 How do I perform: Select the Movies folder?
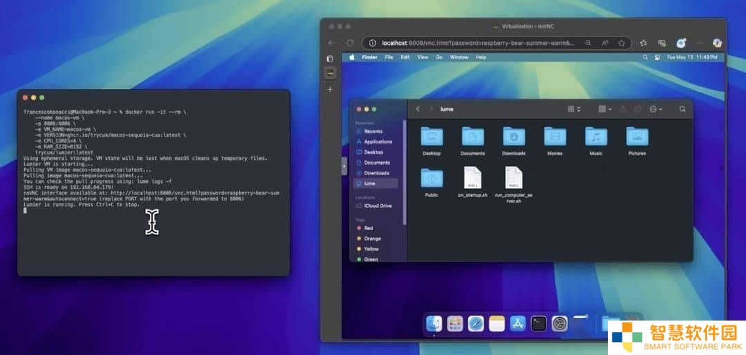pos(555,136)
